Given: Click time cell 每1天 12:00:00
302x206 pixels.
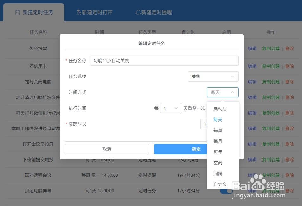Looking at the screenshot, I should pyautogui.click(x=100, y=191).
